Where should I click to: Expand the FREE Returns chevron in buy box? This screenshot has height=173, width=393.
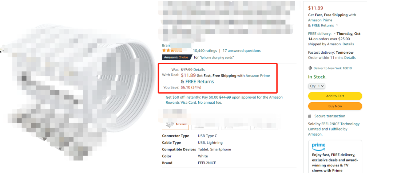337,25
